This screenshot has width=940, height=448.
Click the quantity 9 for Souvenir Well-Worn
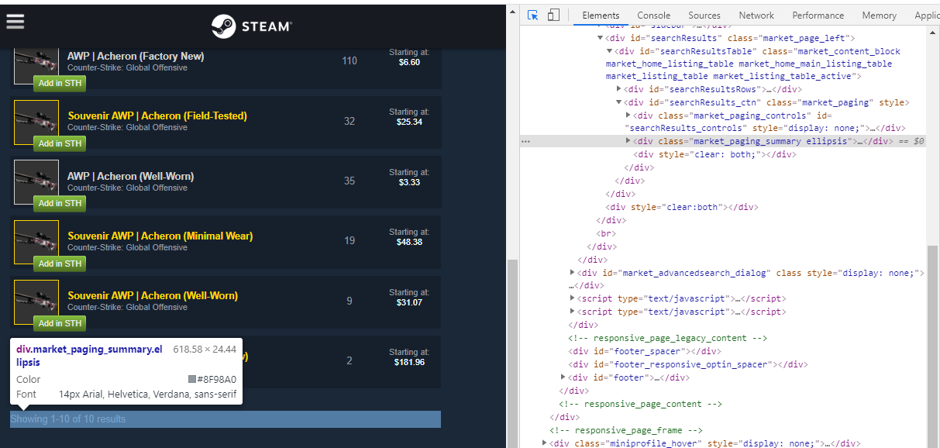349,301
